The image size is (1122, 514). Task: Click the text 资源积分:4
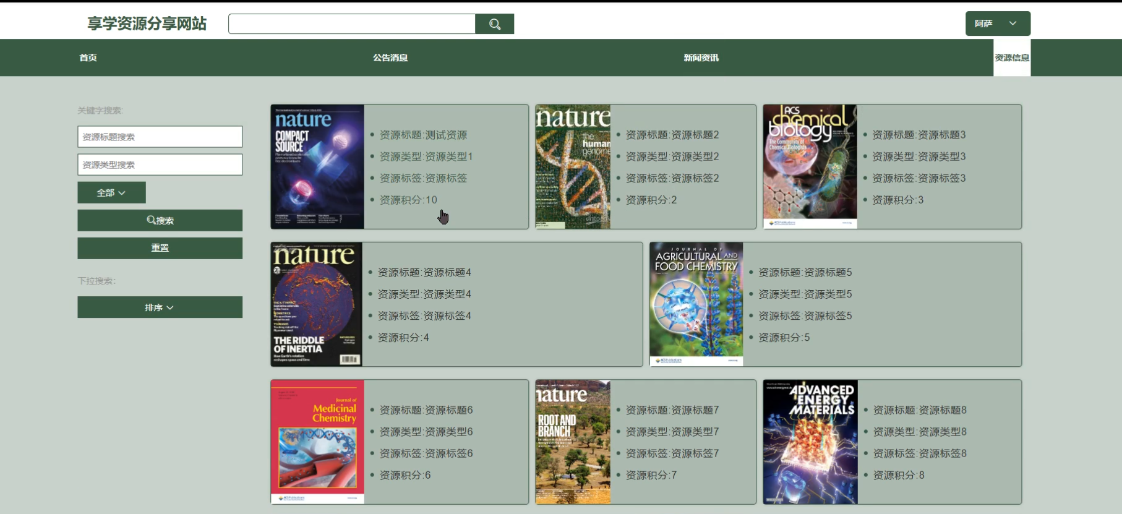click(x=403, y=337)
